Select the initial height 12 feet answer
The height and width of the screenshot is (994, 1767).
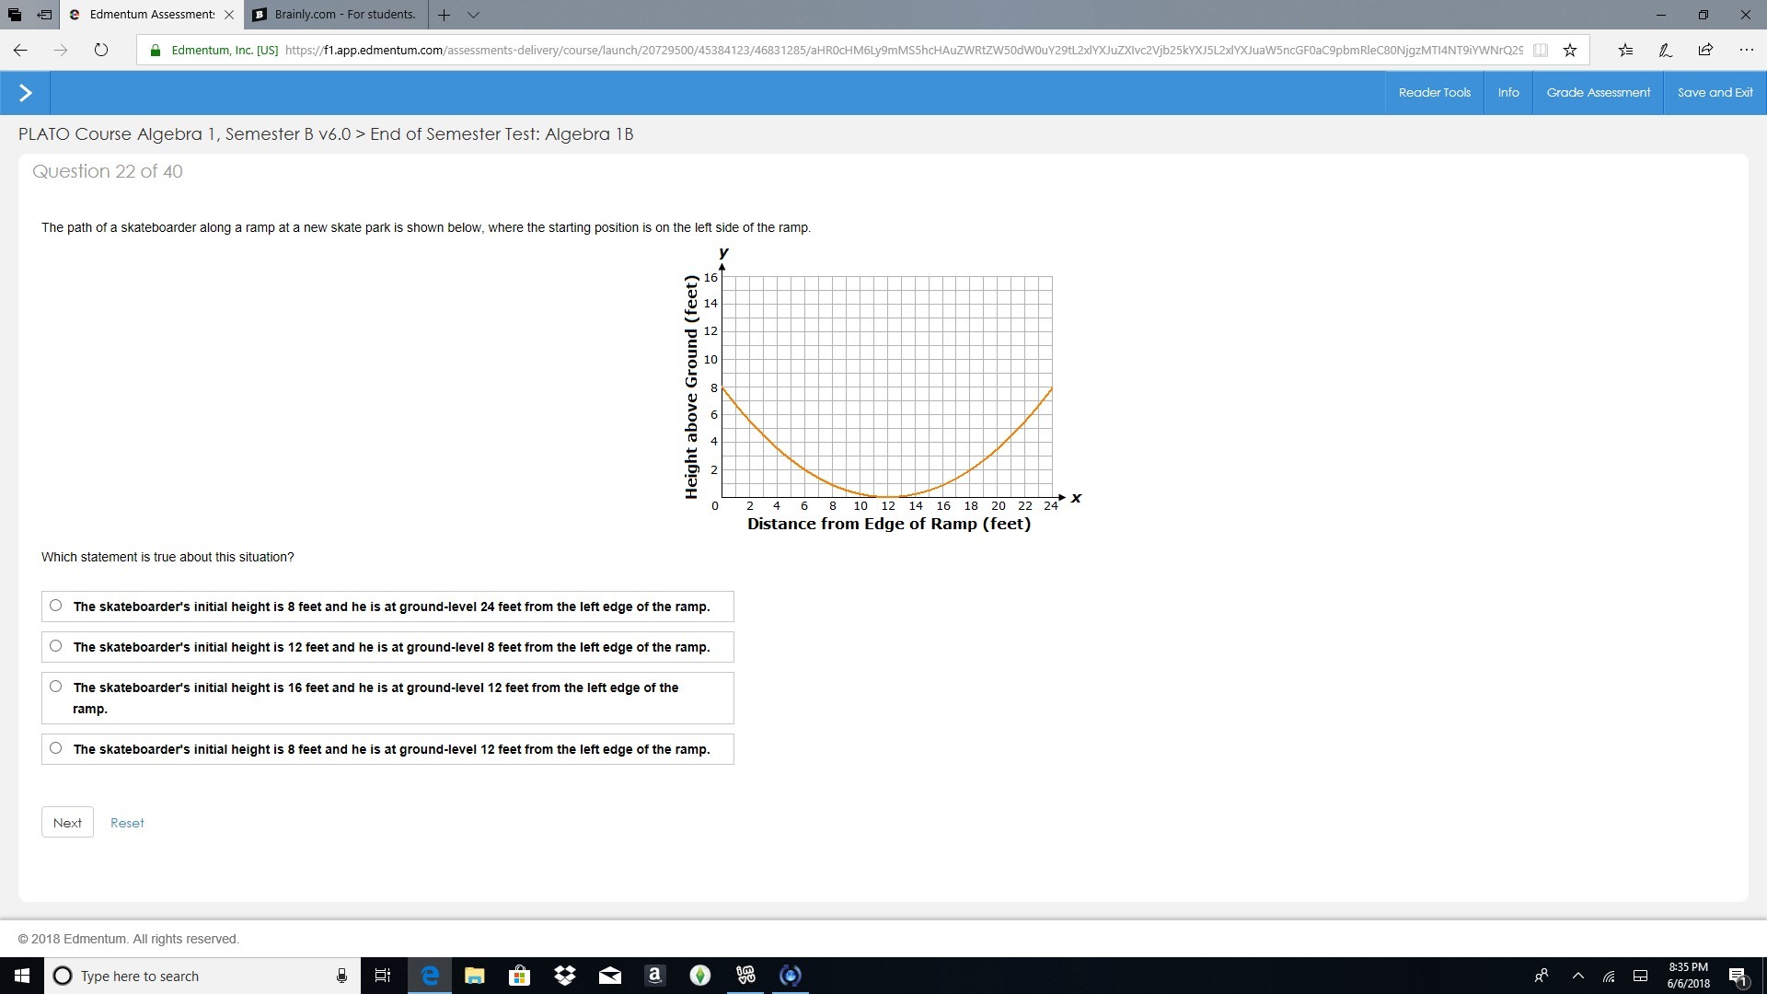(56, 646)
